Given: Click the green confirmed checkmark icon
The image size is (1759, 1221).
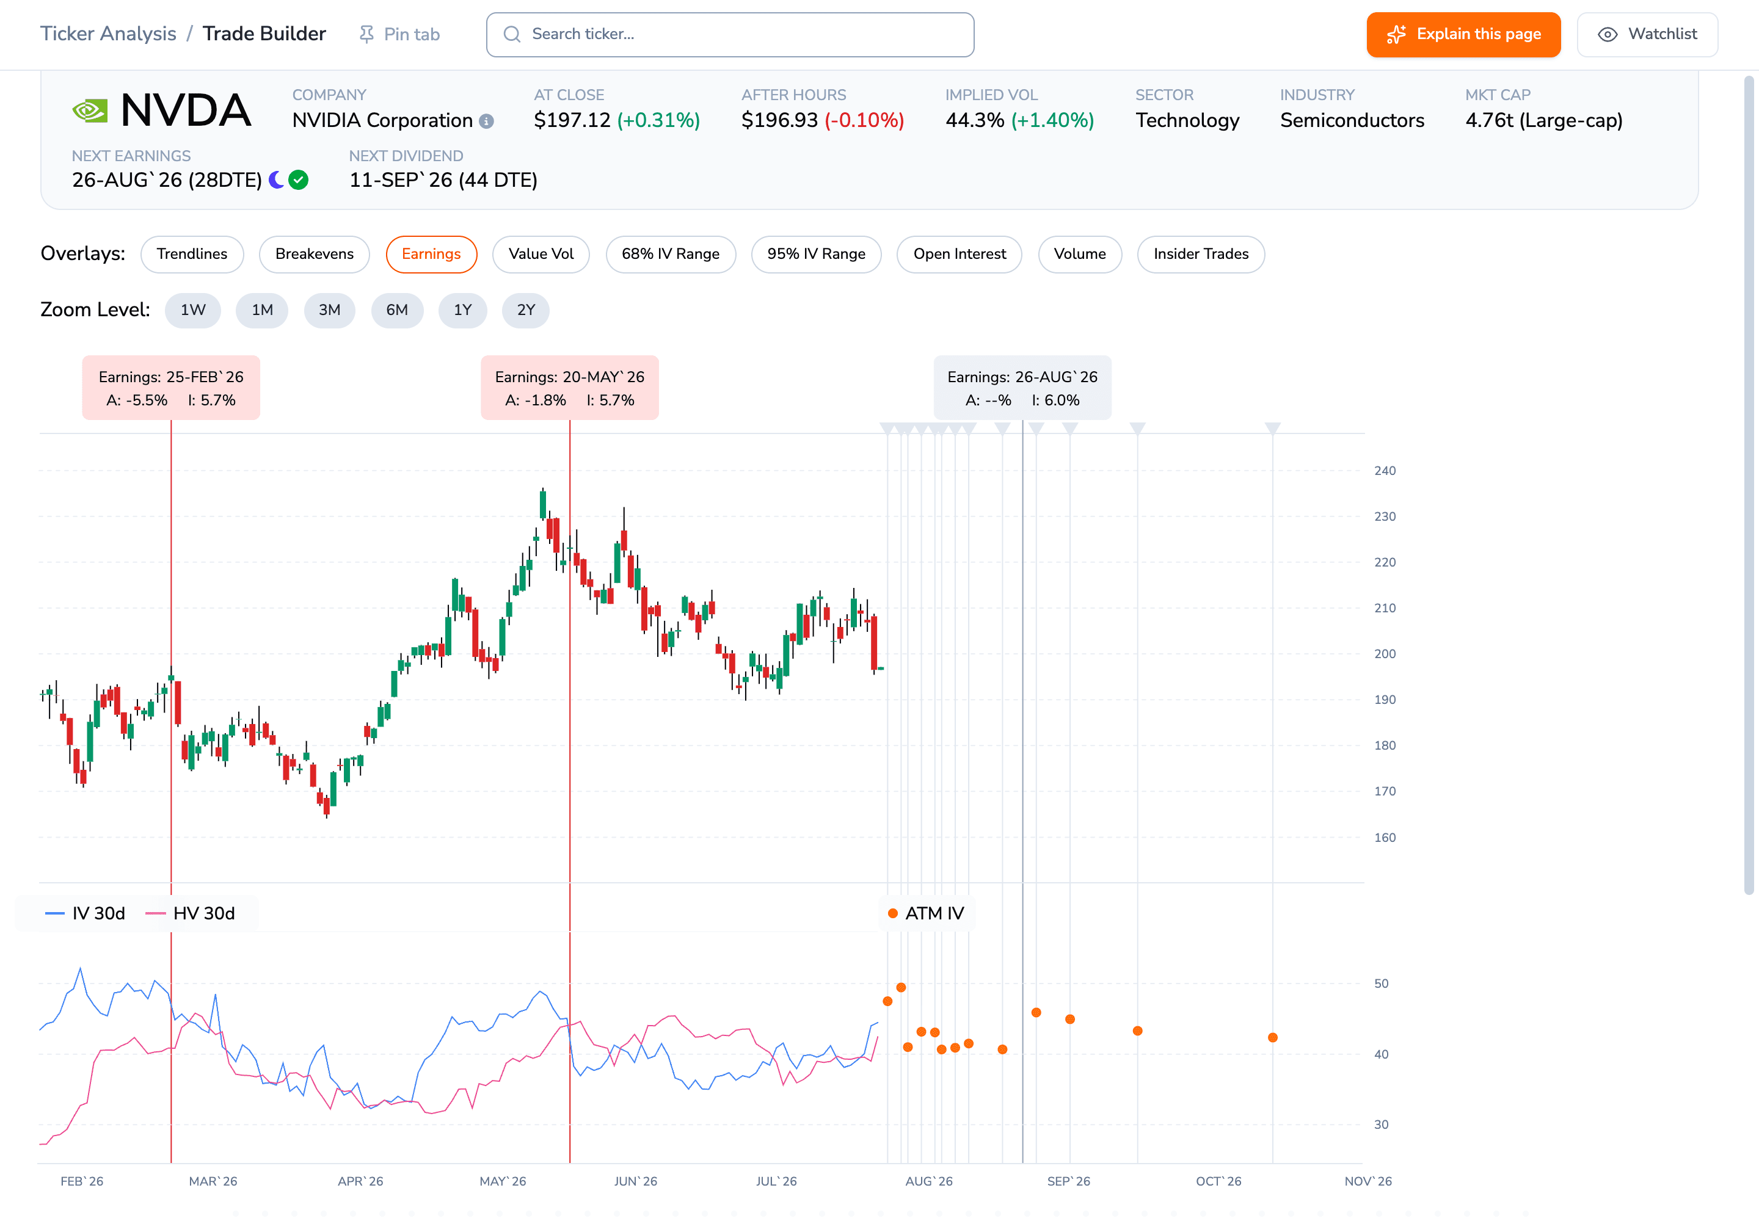Looking at the screenshot, I should coord(299,179).
